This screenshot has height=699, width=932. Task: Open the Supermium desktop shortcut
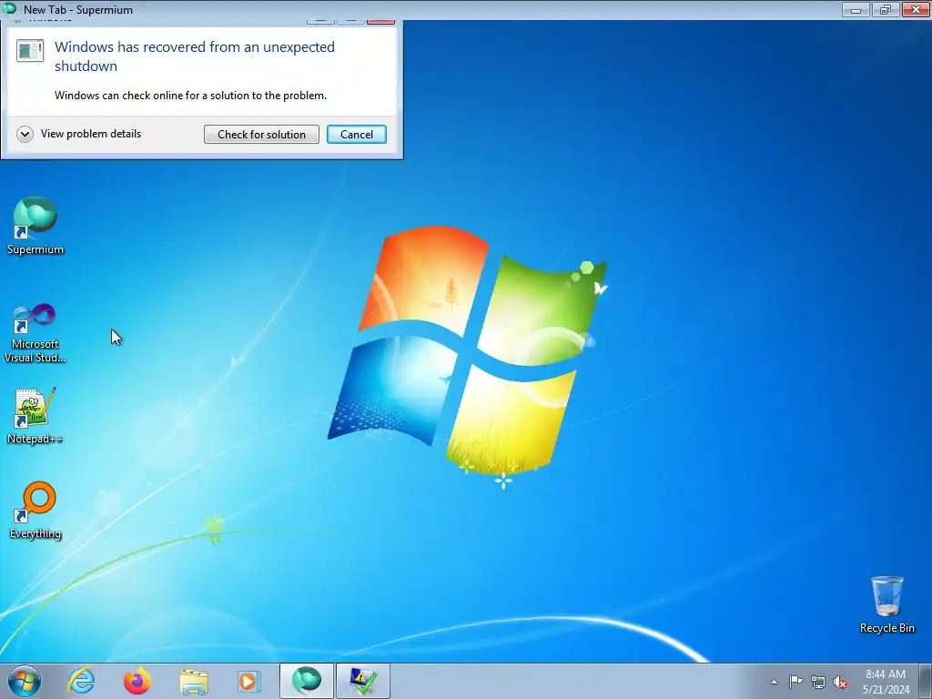pyautogui.click(x=35, y=226)
